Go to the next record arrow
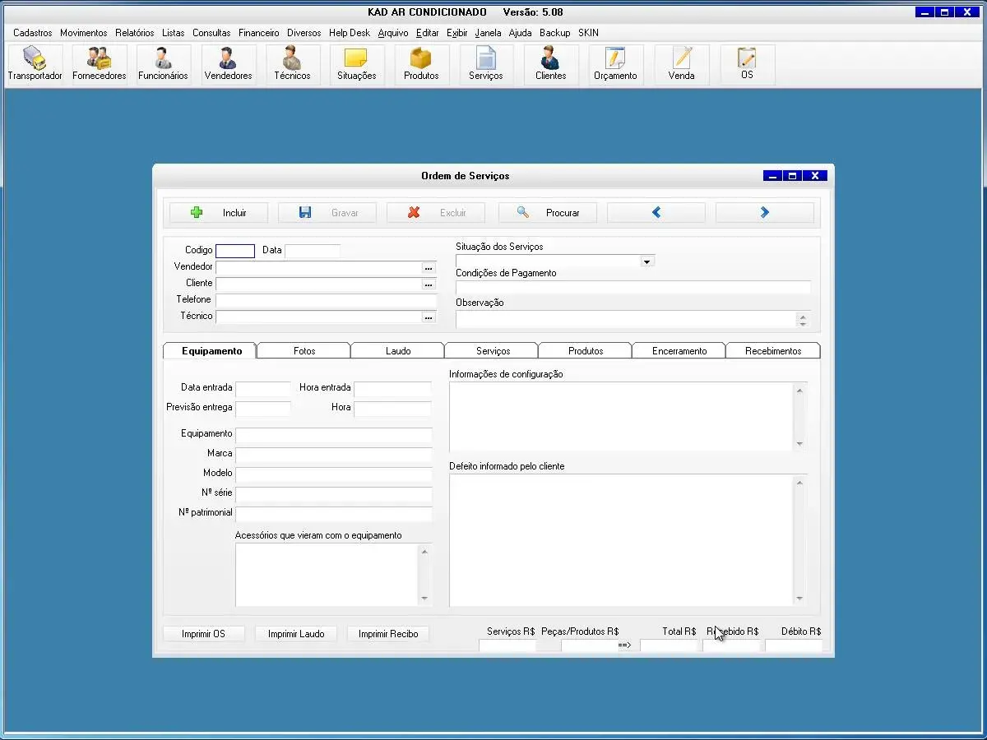The width and height of the screenshot is (987, 740). 764,213
